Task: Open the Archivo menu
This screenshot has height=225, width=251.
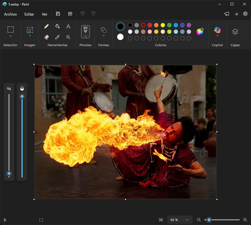Action: point(10,14)
